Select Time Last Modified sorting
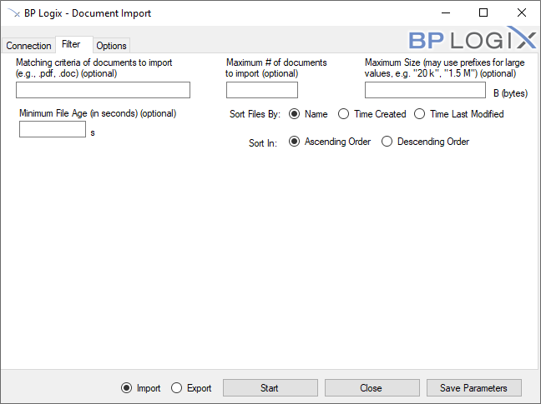This screenshot has width=541, height=404. pos(419,114)
